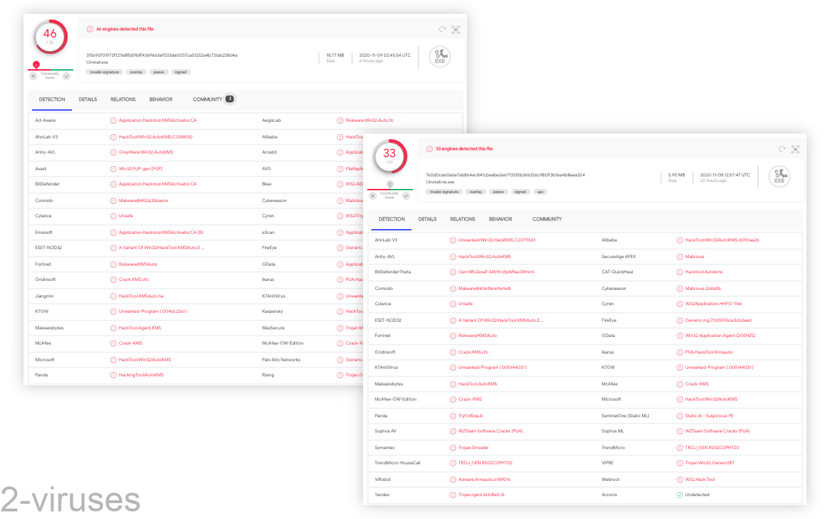Click the alert icon before '33 engines detected this file'

(430, 149)
